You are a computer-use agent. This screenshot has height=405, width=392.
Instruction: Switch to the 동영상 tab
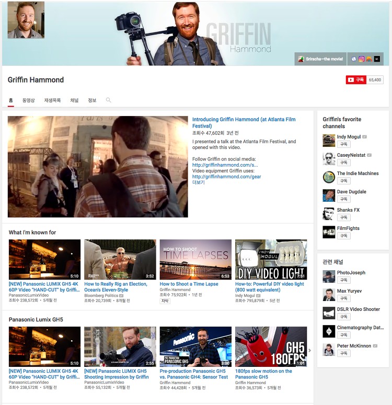pyautogui.click(x=28, y=100)
